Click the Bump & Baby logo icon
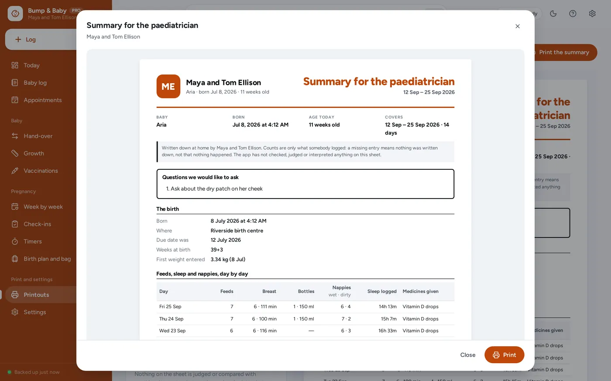Viewport: 611px width, 381px height. [15, 13]
